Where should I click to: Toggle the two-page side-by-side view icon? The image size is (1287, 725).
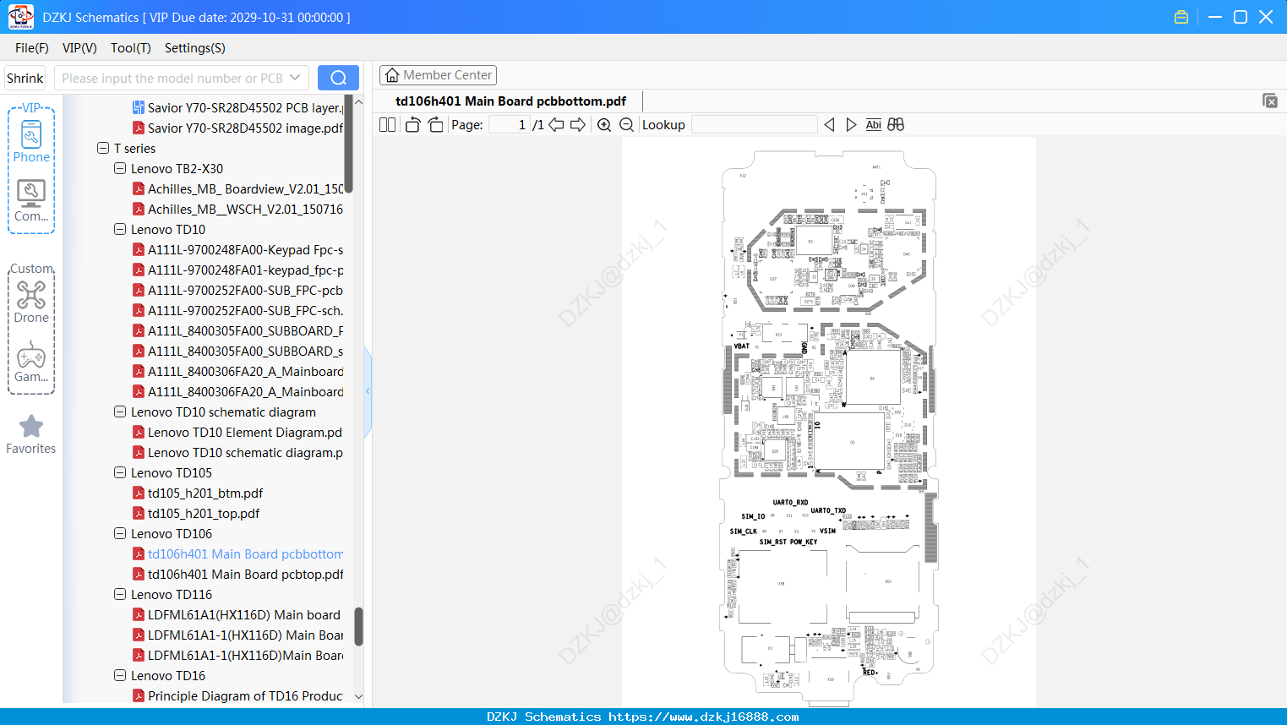tap(387, 125)
